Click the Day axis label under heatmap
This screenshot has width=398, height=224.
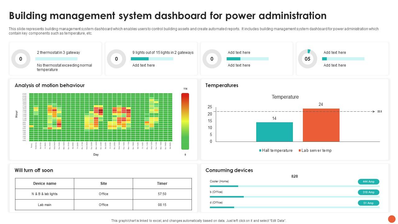click(x=96, y=155)
